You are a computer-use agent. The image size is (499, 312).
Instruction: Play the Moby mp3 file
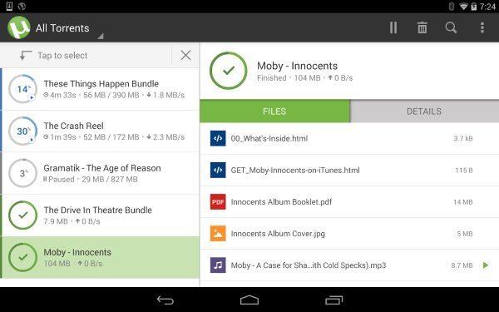(x=486, y=265)
